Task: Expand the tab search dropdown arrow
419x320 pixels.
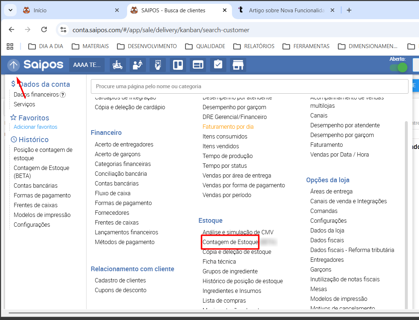Action: (x=11, y=10)
